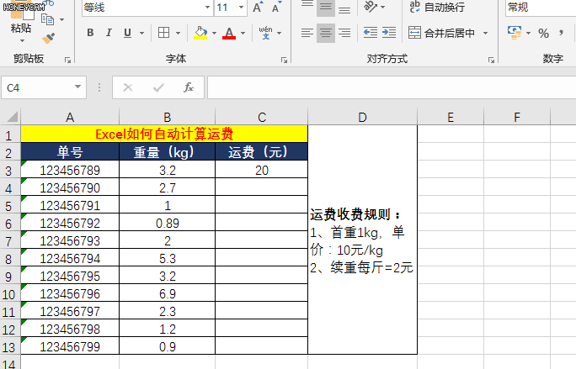The width and height of the screenshot is (576, 369).
Task: Increase indent icon
Action: pyautogui.click(x=389, y=33)
